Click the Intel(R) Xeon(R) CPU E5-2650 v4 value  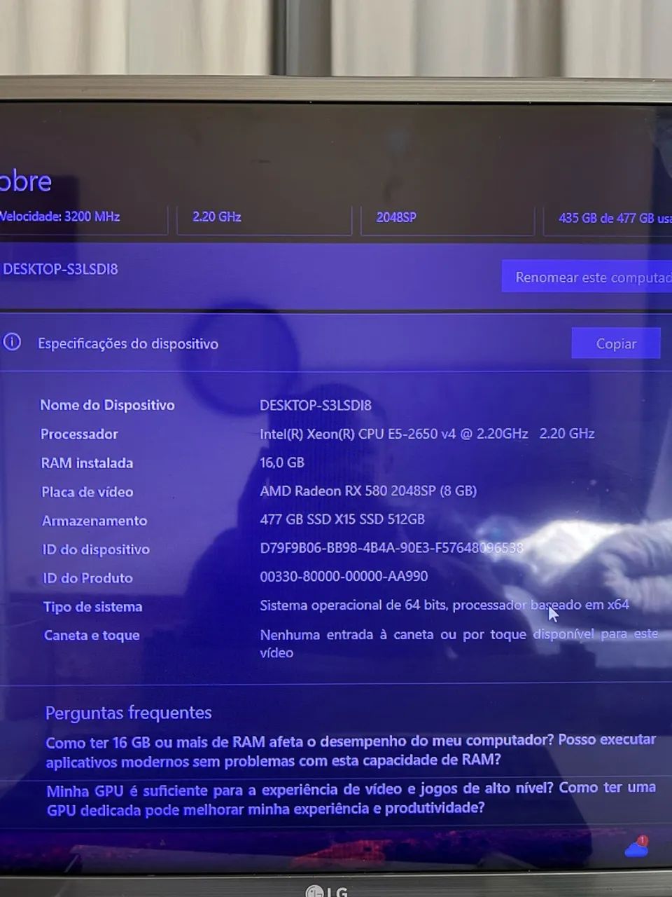click(427, 434)
